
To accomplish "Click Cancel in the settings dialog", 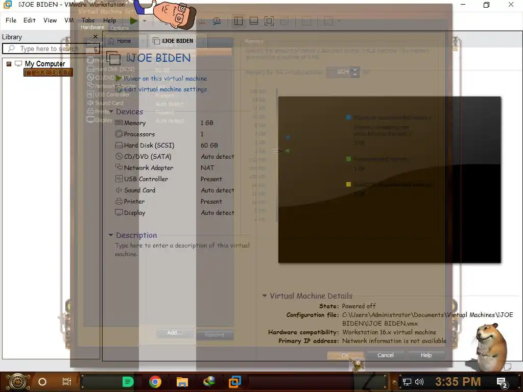I will click(x=385, y=355).
